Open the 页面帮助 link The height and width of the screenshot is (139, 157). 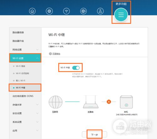click(56, 54)
